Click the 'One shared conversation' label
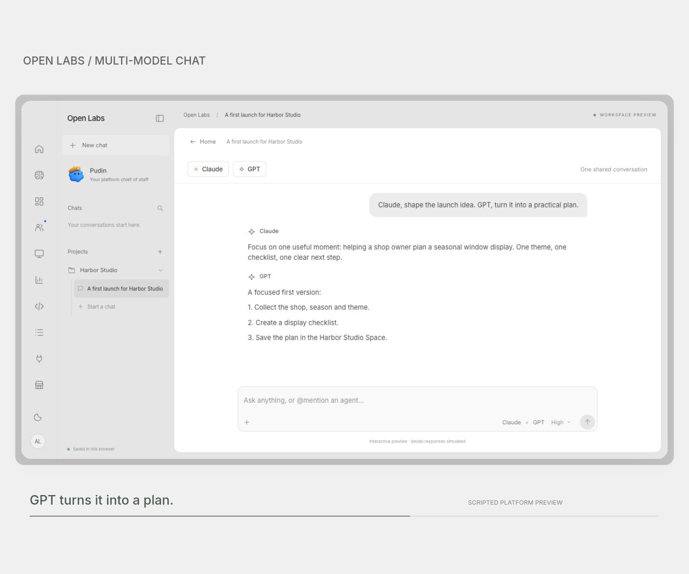This screenshot has height=574, width=689. [614, 169]
